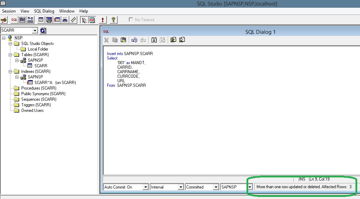Collapse the Tables (SCARR) tree node
This screenshot has height=199, width=360.
(10, 55)
